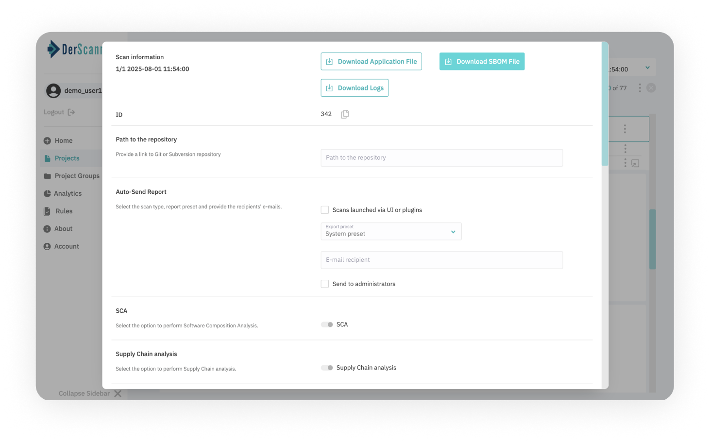The height and width of the screenshot is (441, 710).
Task: Click the download icon in Download Application File
Action: pos(329,62)
